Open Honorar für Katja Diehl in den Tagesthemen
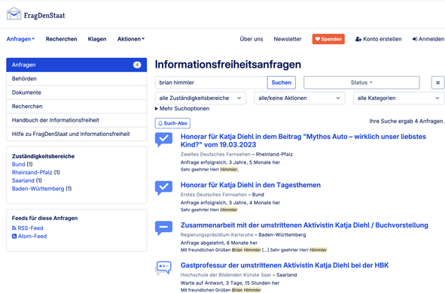The image size is (445, 293). click(251, 185)
